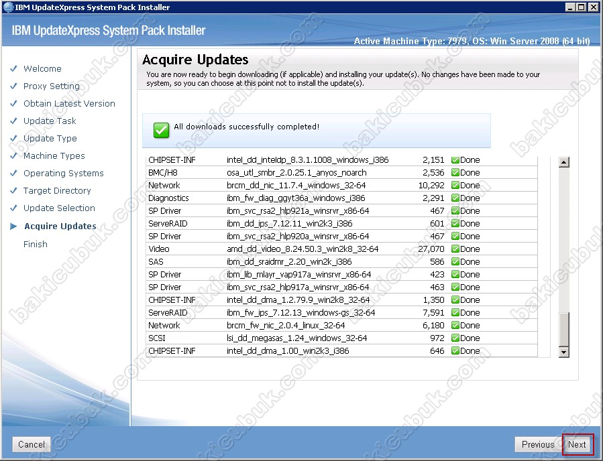Click the 'Diagnostics' category cell
603x461 pixels.
[168, 198]
